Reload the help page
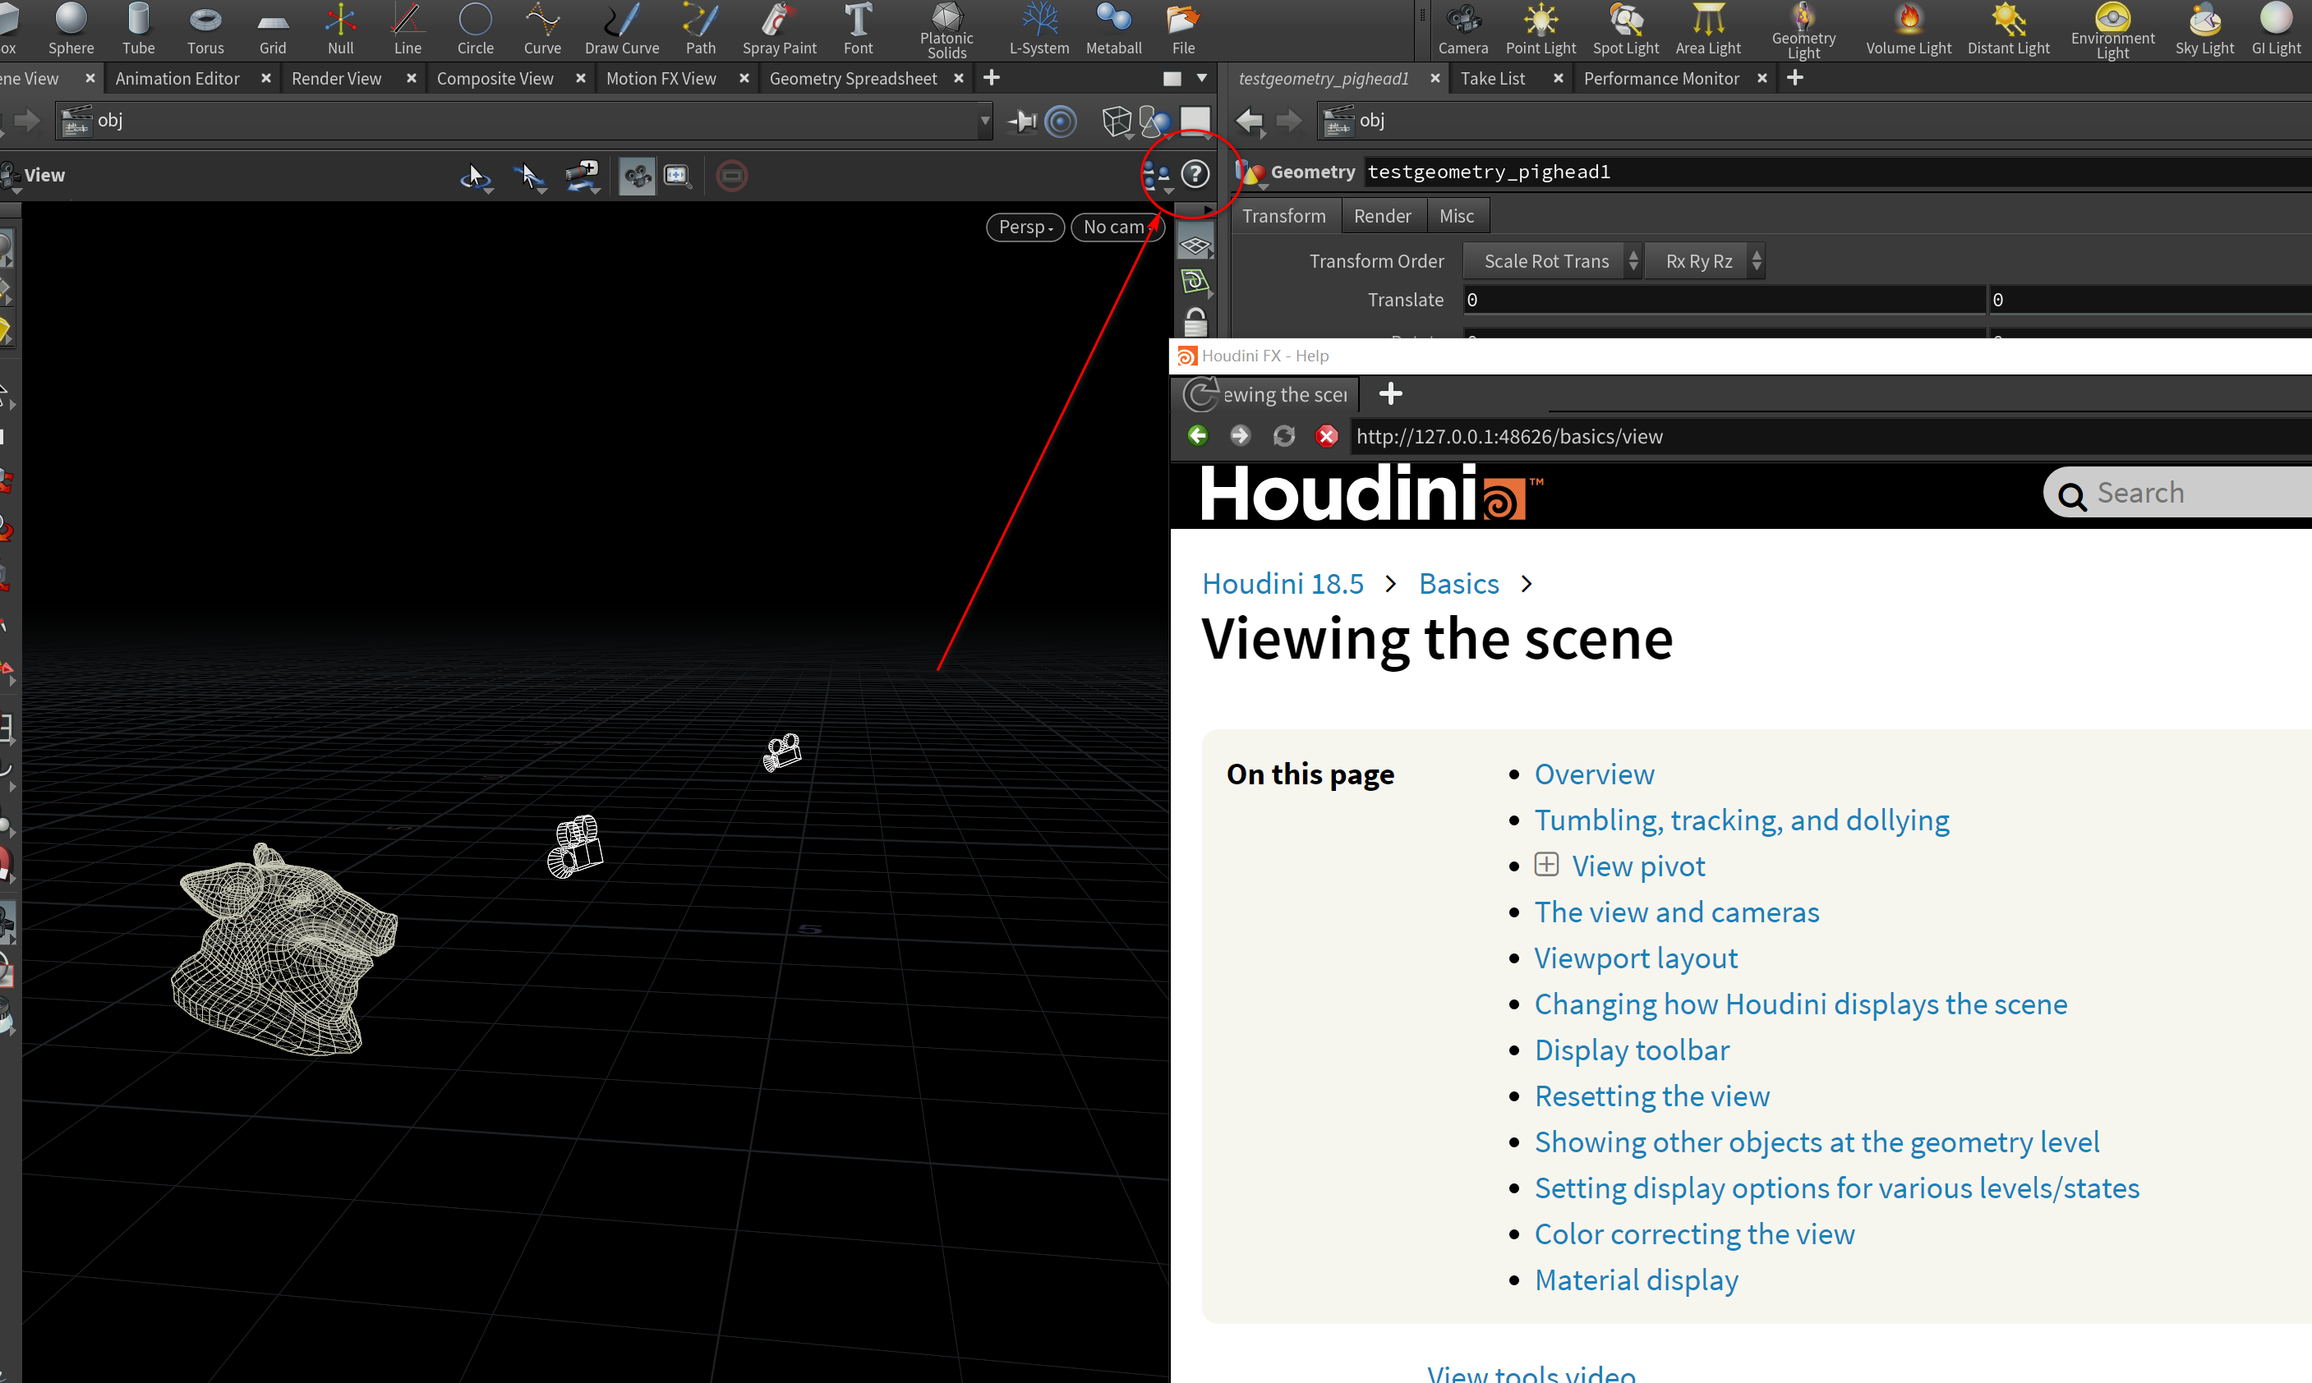Viewport: 2312px width, 1383px height. [x=1283, y=436]
